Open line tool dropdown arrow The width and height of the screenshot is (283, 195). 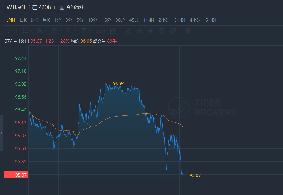coord(16,31)
